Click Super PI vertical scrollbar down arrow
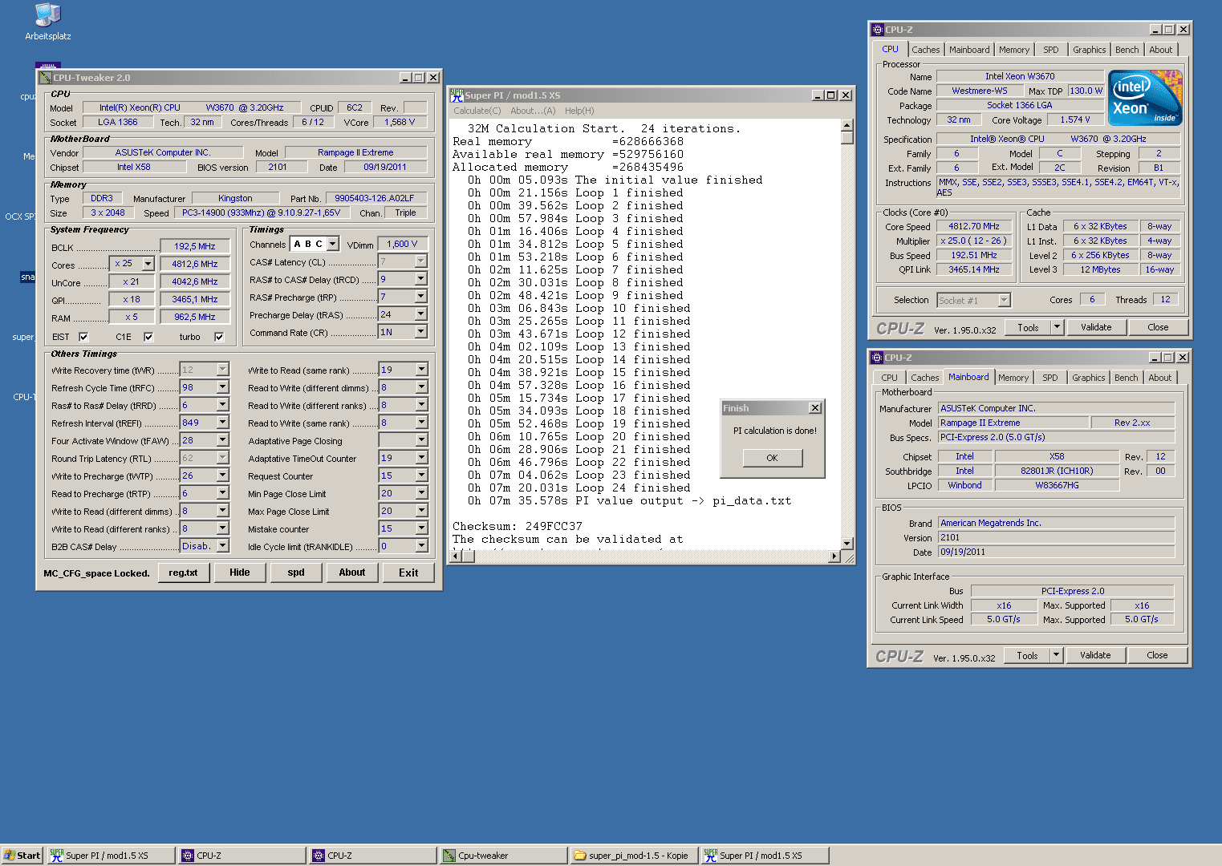Screen dimensions: 1222x866 click(x=846, y=543)
